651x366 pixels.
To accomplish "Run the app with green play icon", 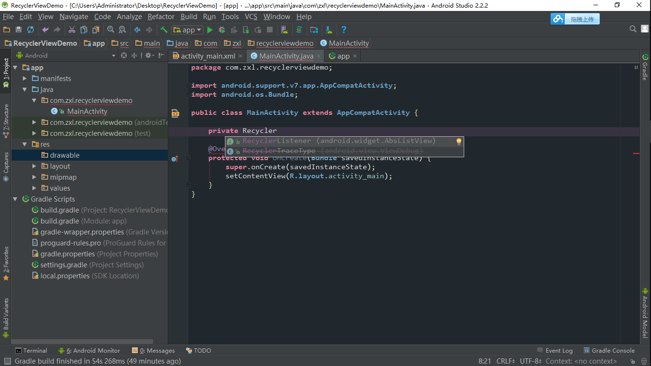I will click(210, 30).
